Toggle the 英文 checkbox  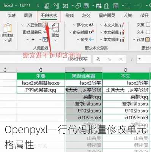(148, 25)
